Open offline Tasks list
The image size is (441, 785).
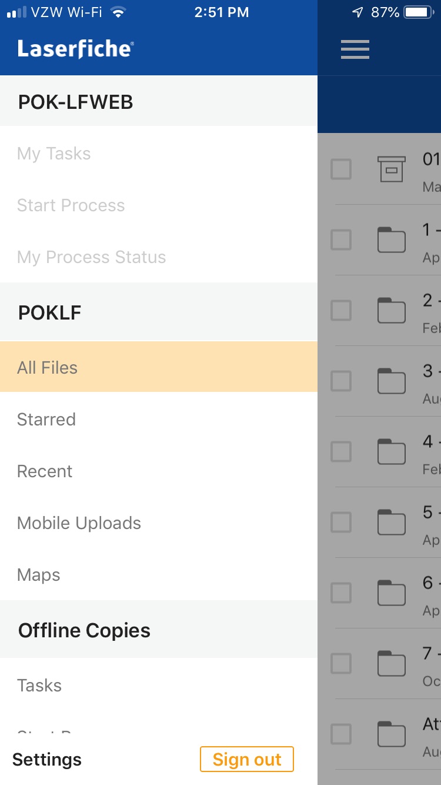click(x=39, y=686)
